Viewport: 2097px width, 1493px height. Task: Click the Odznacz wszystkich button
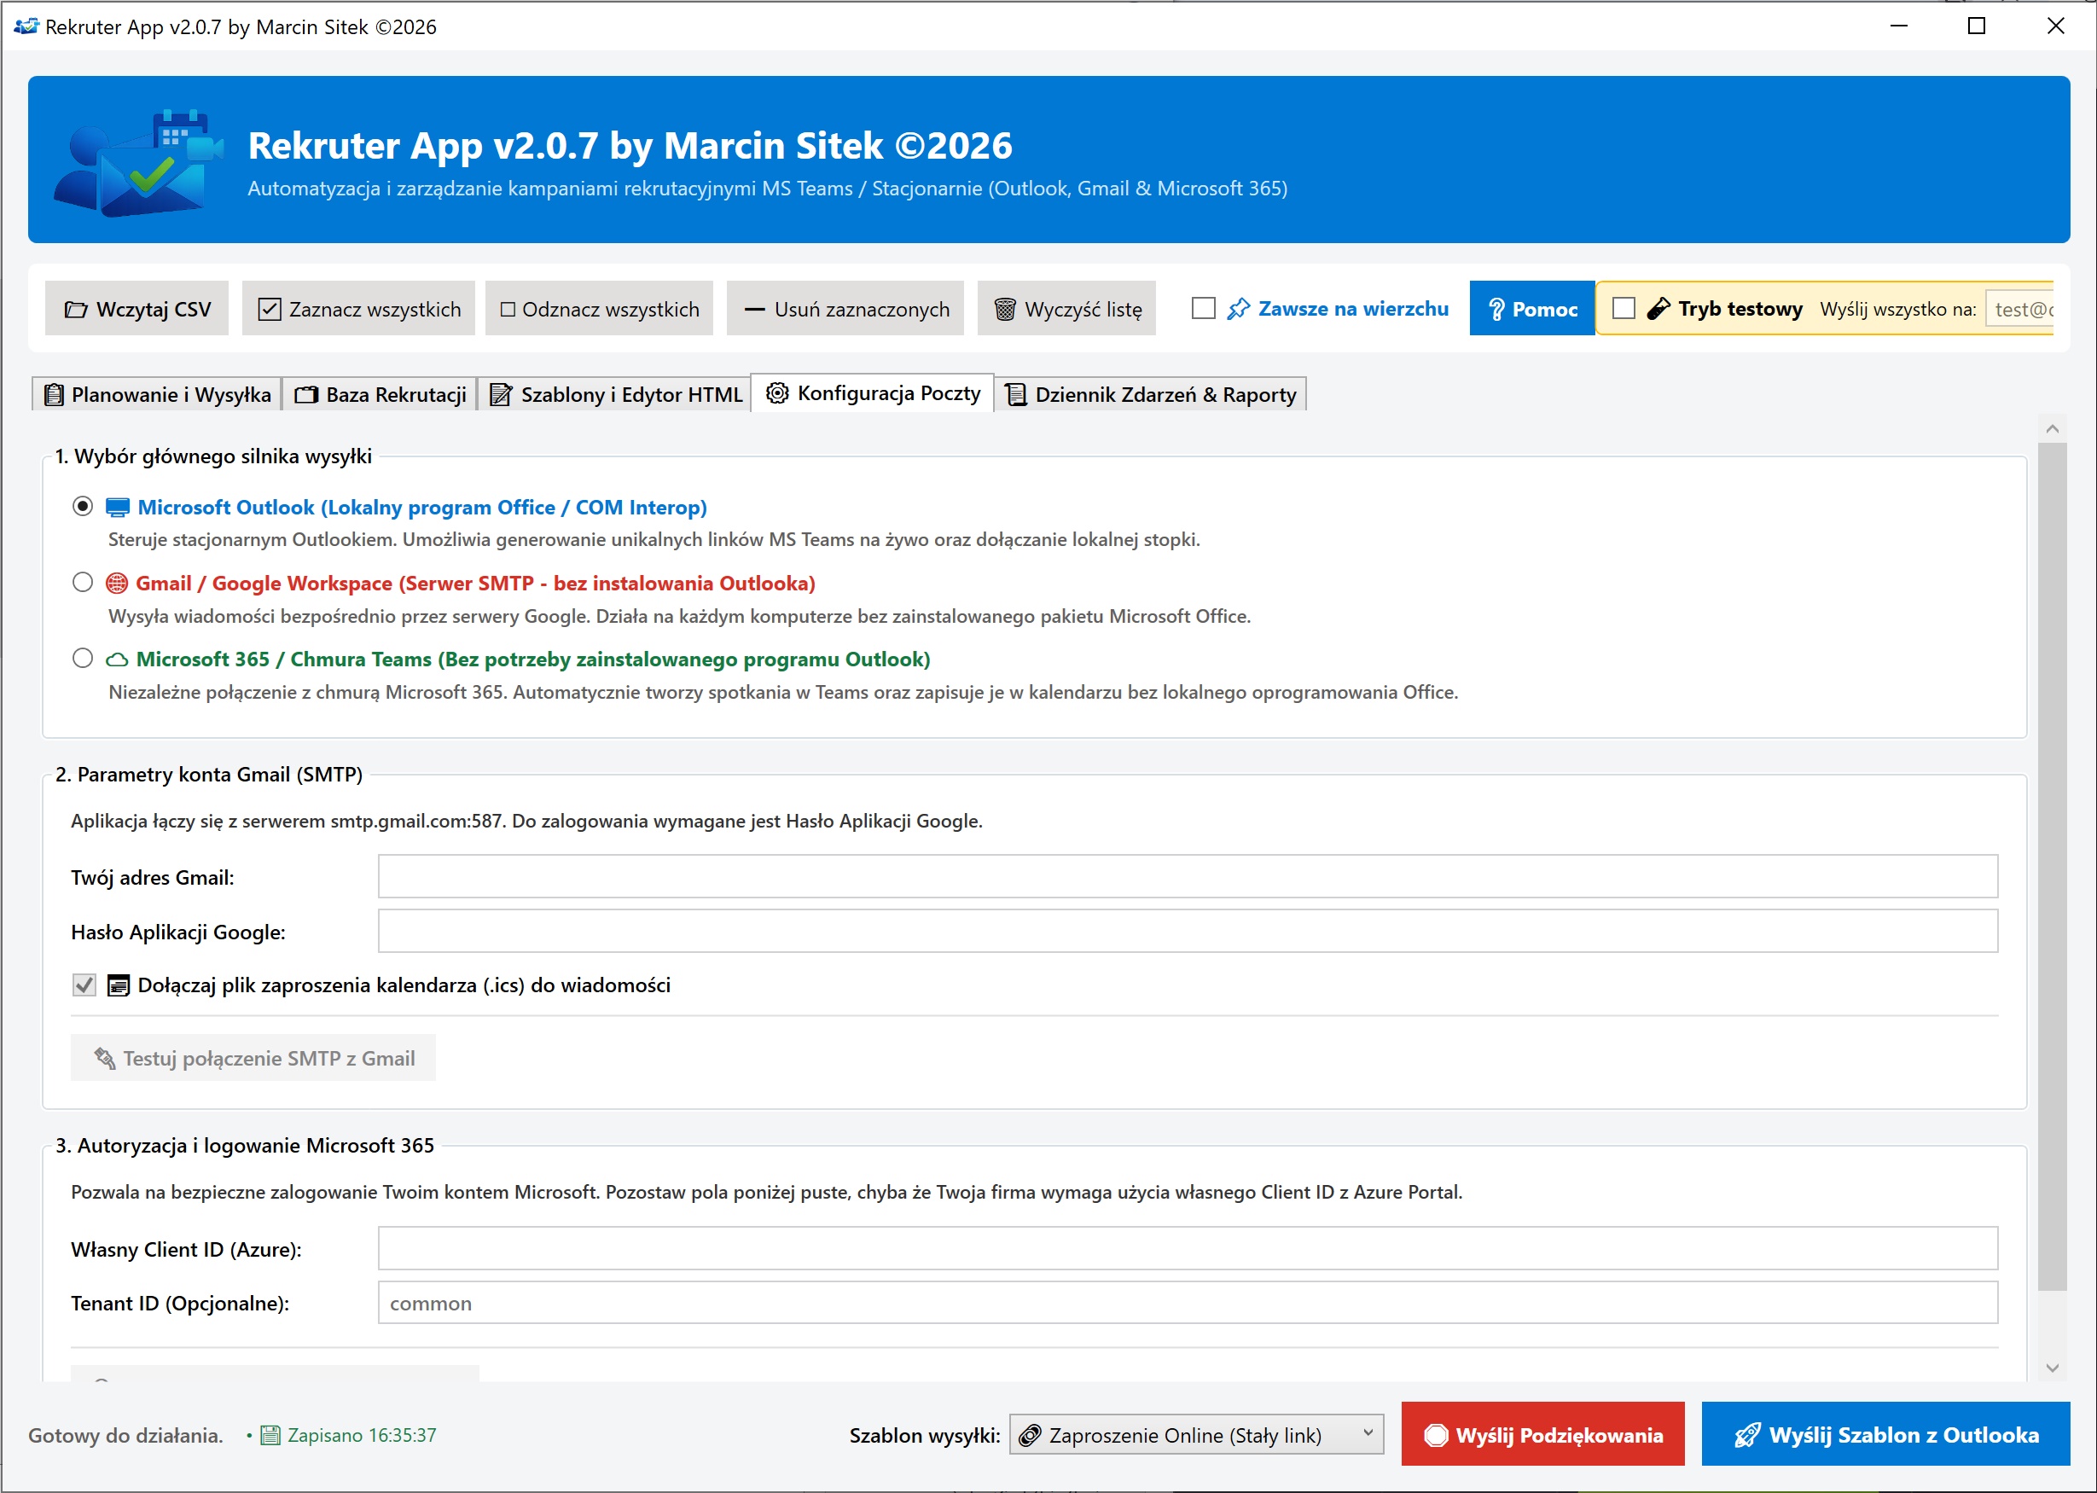(600, 308)
